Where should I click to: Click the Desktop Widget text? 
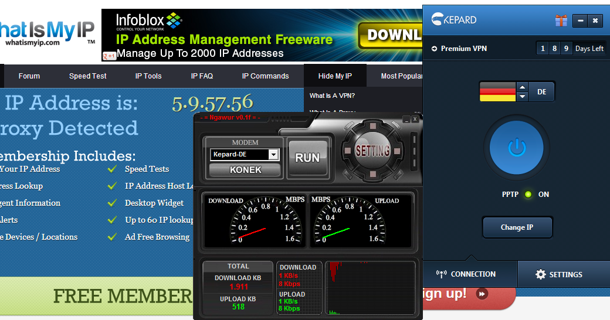pyautogui.click(x=154, y=203)
